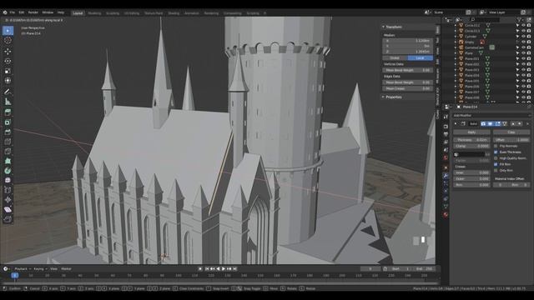Select the Measure ruler tool
The height and width of the screenshot is (300, 534).
click(8, 102)
